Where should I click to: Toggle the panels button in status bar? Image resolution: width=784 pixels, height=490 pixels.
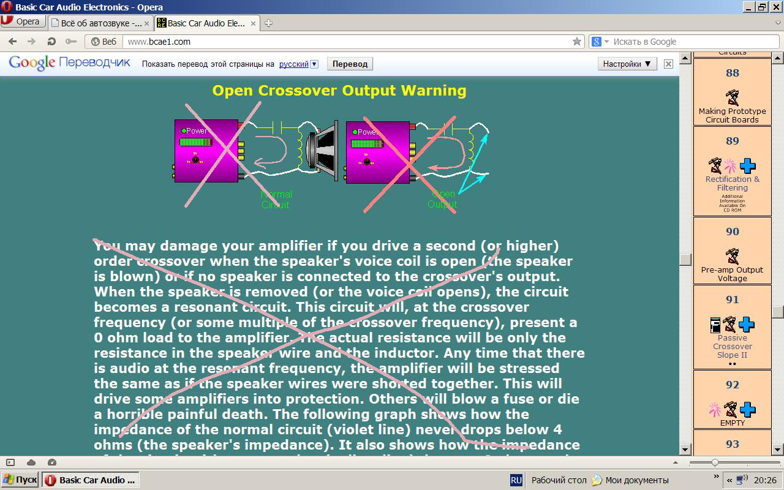pos(10,462)
